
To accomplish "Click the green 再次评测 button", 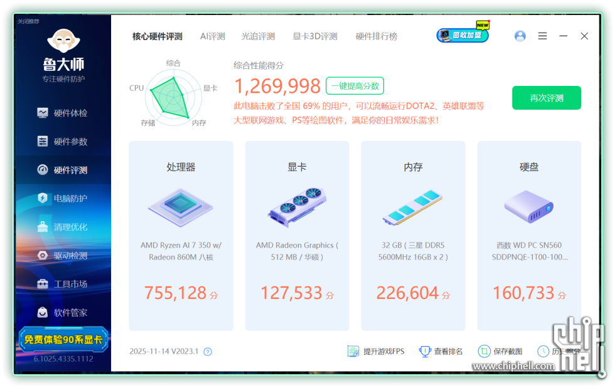I will (x=546, y=98).
